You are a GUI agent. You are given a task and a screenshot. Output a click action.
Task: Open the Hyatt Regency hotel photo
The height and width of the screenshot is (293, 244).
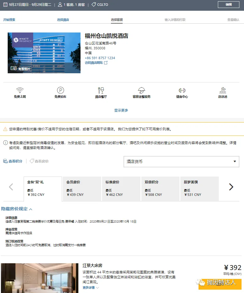pyautogui.click(x=44, y=53)
